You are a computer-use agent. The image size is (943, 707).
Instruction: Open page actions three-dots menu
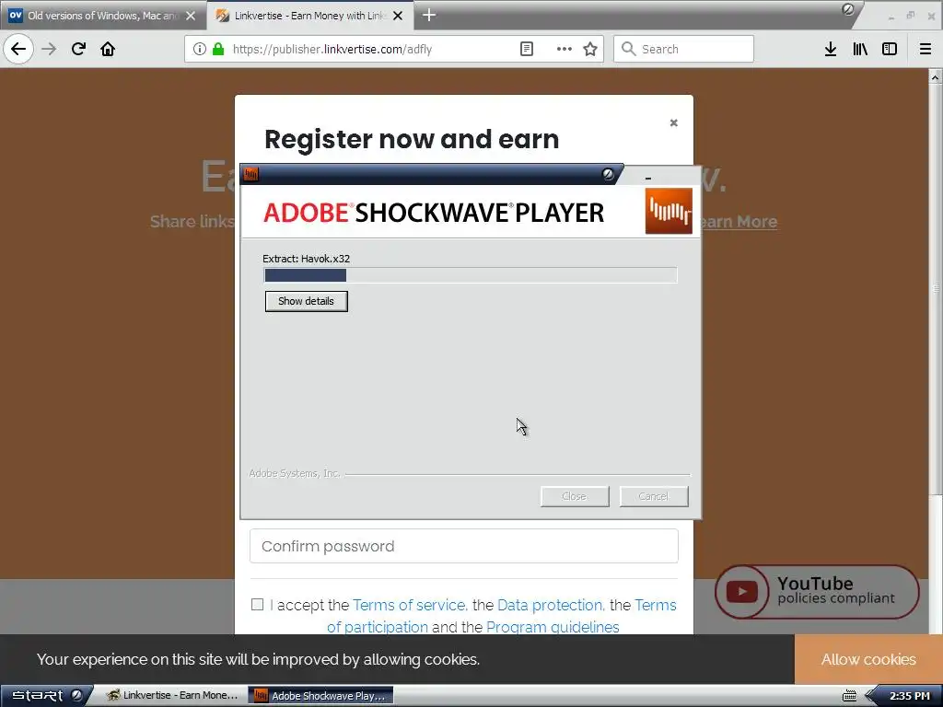(x=565, y=49)
